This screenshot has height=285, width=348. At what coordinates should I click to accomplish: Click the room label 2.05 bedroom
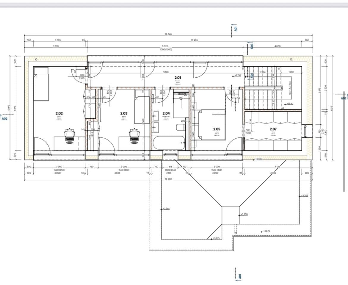tap(216, 129)
